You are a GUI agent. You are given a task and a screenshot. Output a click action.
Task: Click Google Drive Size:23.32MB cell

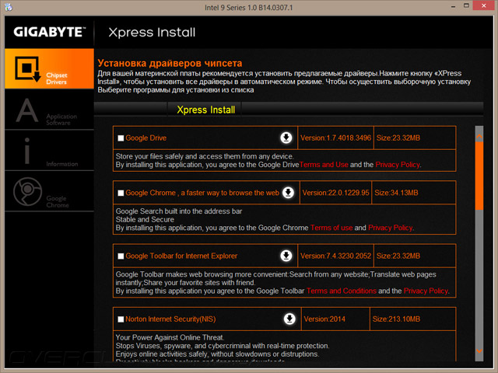pyautogui.click(x=415, y=138)
